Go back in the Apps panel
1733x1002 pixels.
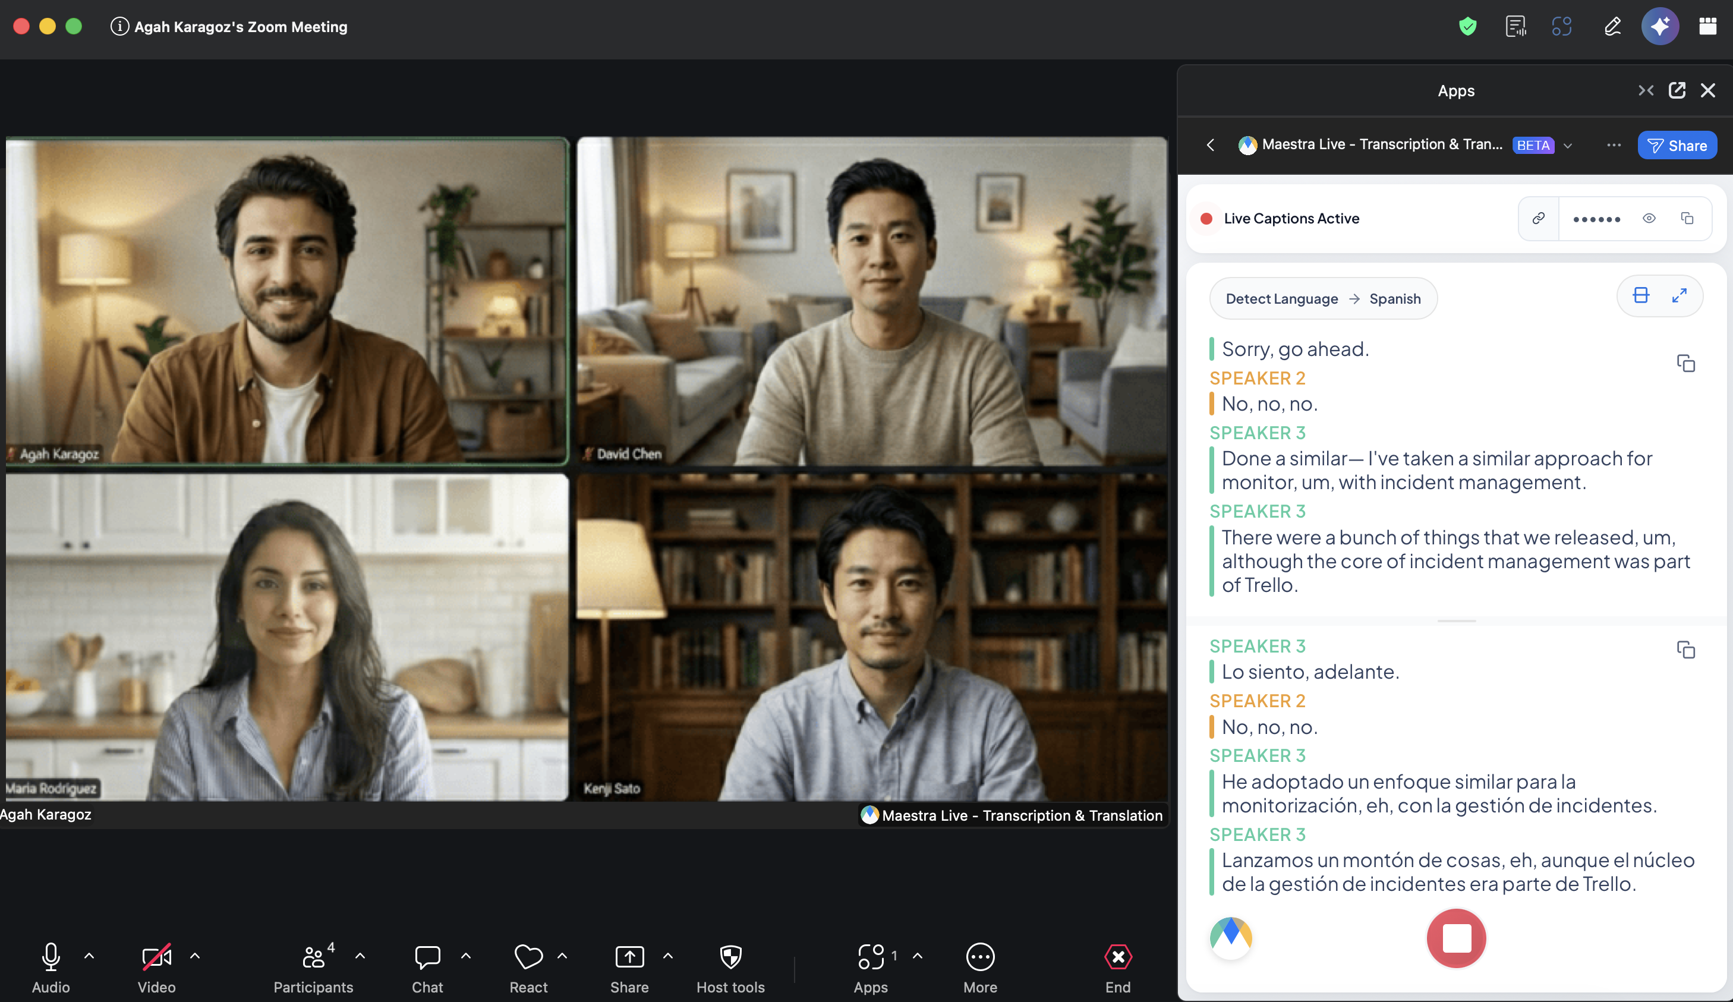pos(1211,145)
